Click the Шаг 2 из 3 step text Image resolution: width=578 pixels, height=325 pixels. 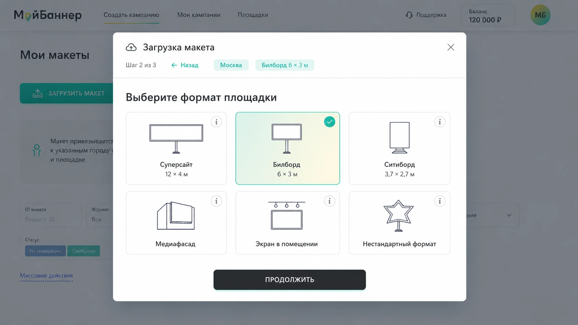[x=141, y=65]
